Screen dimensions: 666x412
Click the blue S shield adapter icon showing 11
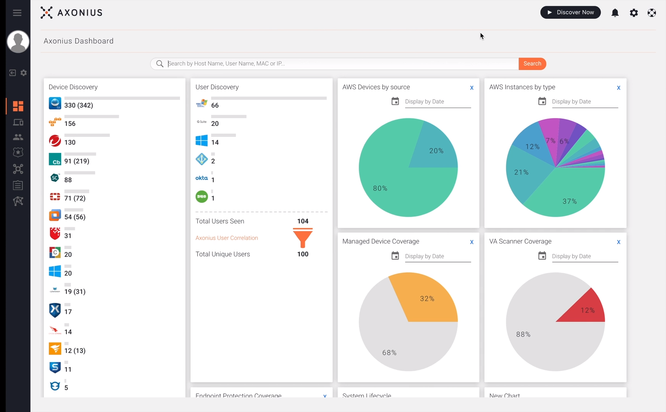point(55,367)
